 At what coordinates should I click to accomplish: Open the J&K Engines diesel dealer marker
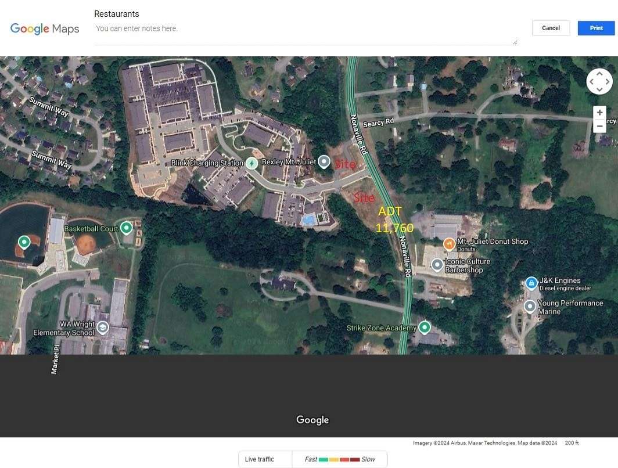coord(531,283)
